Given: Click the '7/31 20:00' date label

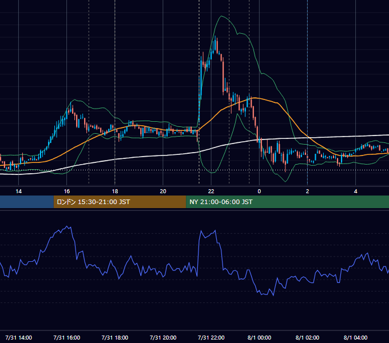Looking at the screenshot, I should pos(163,337).
